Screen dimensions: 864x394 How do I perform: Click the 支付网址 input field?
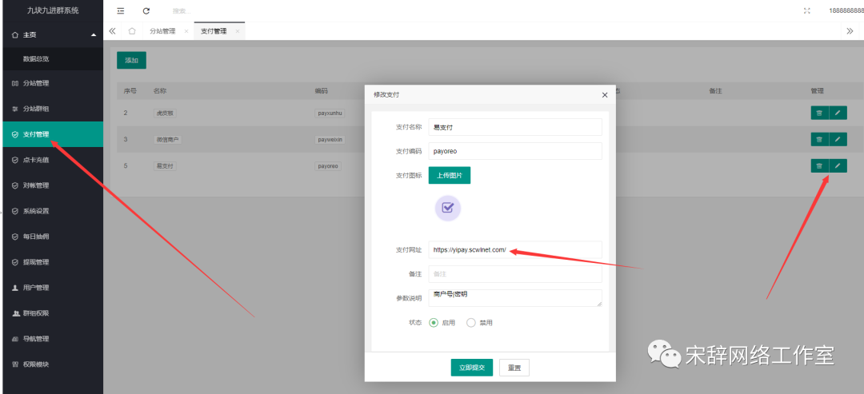coord(515,250)
